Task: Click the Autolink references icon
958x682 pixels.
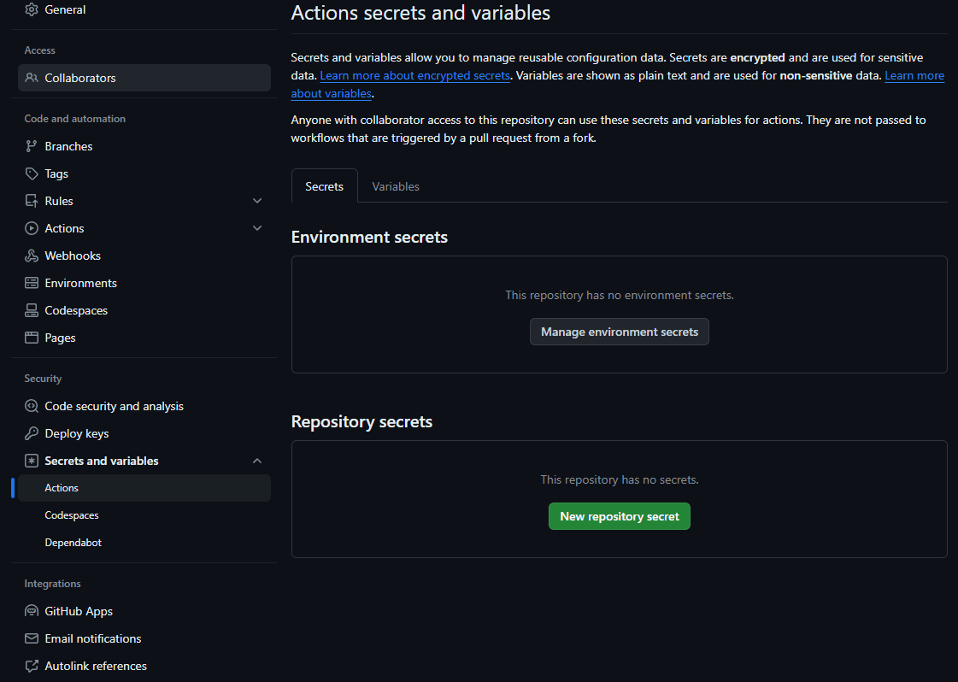Action: [31, 666]
